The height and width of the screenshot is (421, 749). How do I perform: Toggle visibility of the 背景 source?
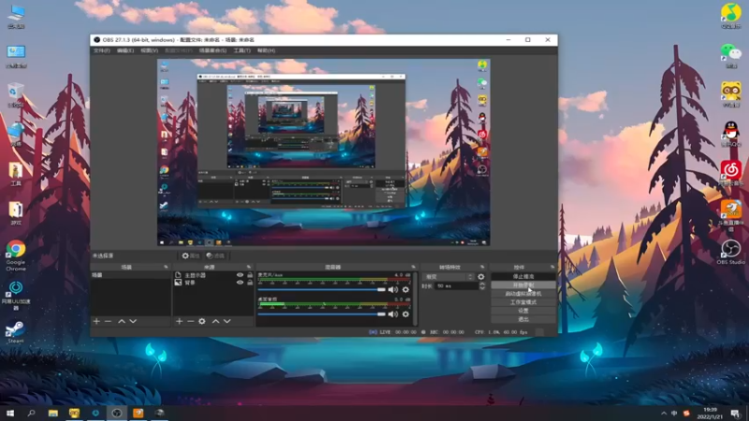[x=240, y=283]
